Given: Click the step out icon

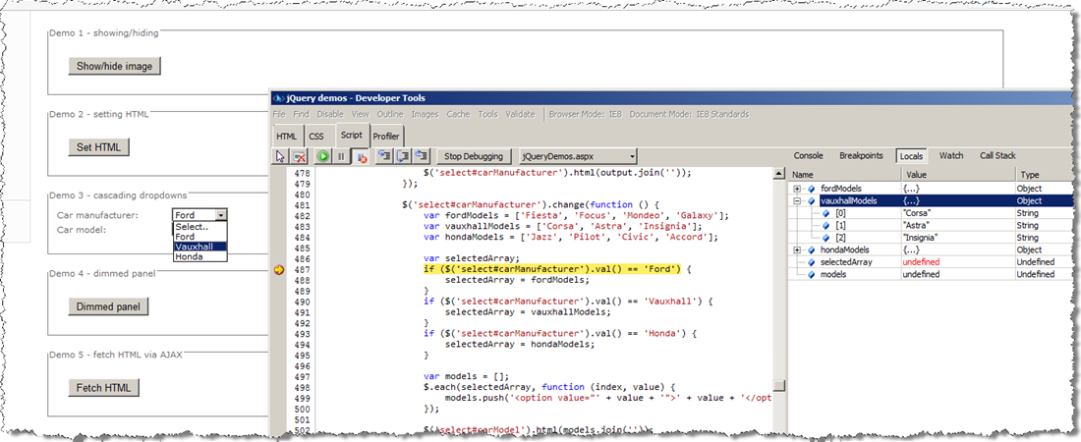Looking at the screenshot, I should (422, 156).
